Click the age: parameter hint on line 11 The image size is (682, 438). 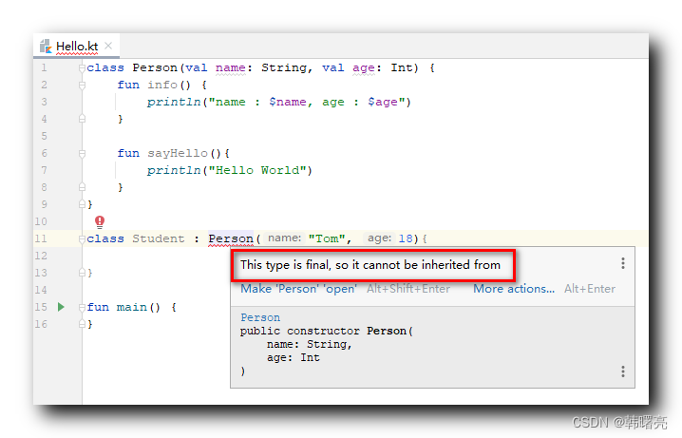coord(379,238)
